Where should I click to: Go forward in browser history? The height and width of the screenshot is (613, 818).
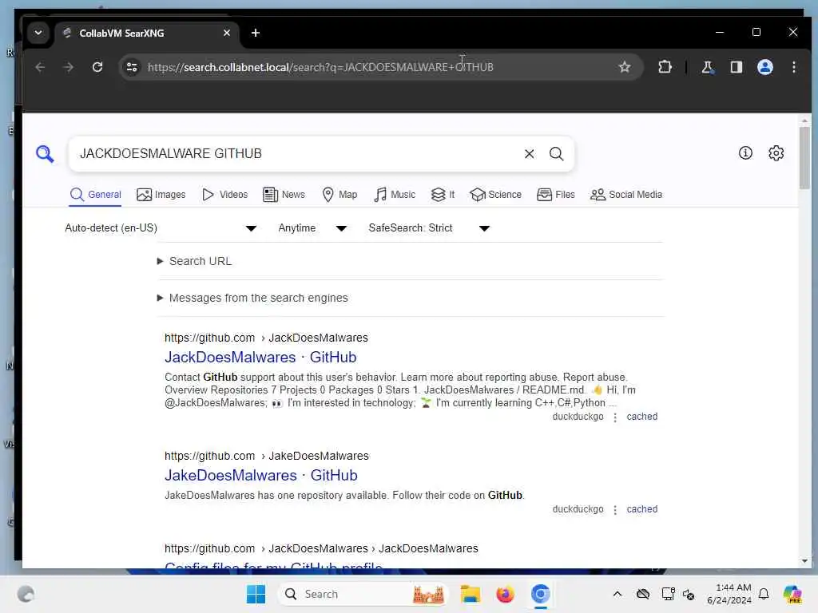pos(69,67)
